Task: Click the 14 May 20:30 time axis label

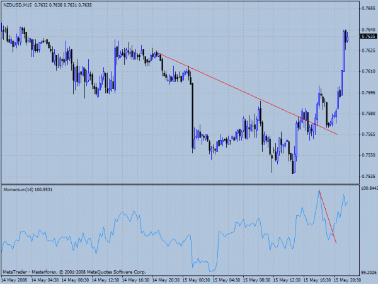Action: coord(166,280)
